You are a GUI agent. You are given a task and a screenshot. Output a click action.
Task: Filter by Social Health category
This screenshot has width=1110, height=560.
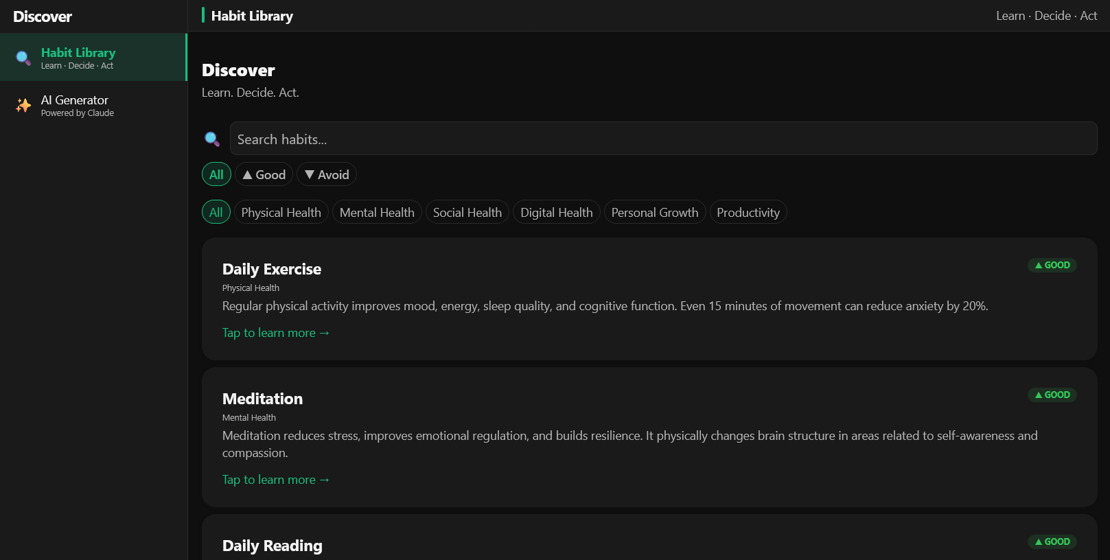(x=467, y=212)
